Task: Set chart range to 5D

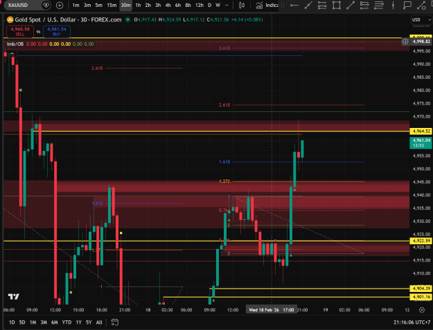Action: 22,322
